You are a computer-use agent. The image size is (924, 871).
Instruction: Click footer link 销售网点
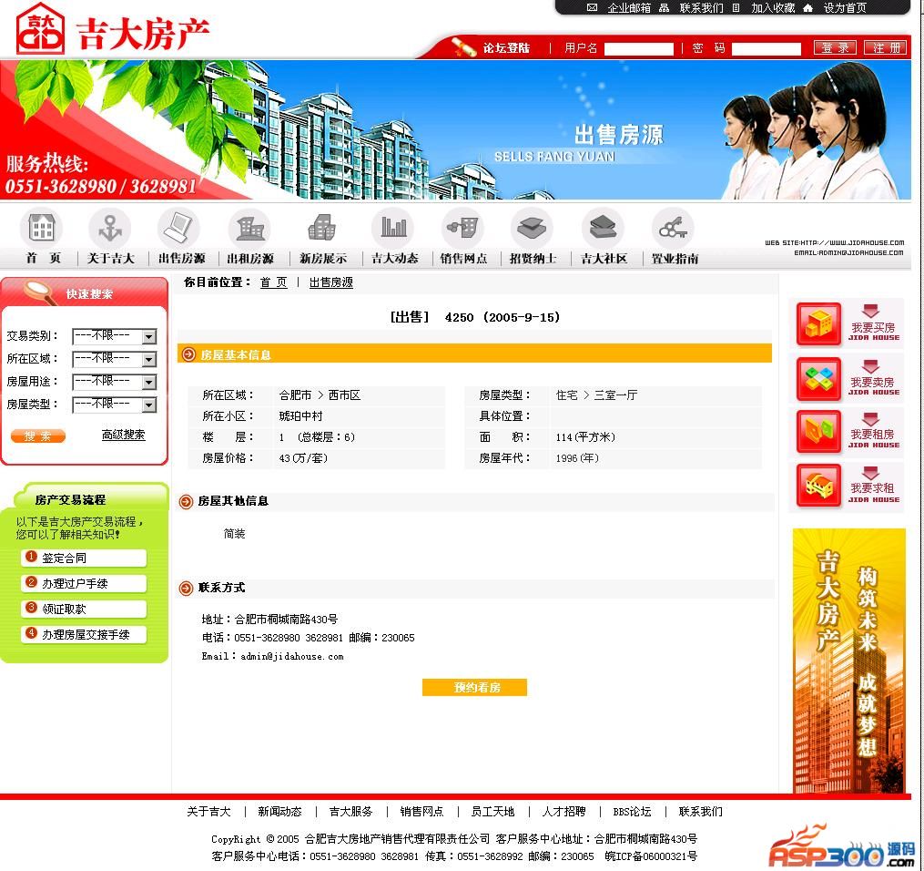point(421,812)
